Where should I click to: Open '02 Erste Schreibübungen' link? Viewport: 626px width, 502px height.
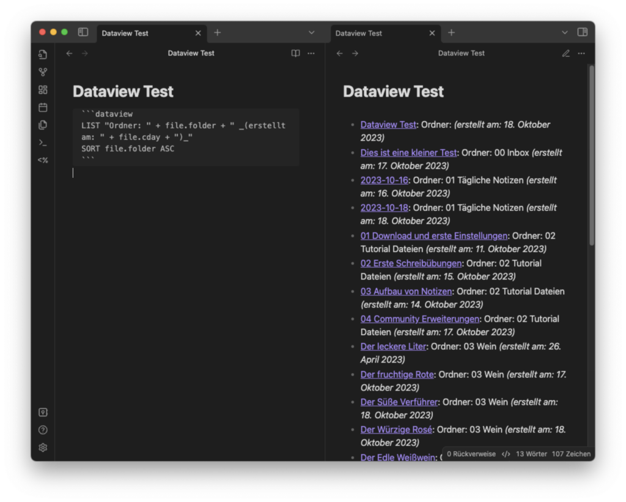[x=411, y=263]
